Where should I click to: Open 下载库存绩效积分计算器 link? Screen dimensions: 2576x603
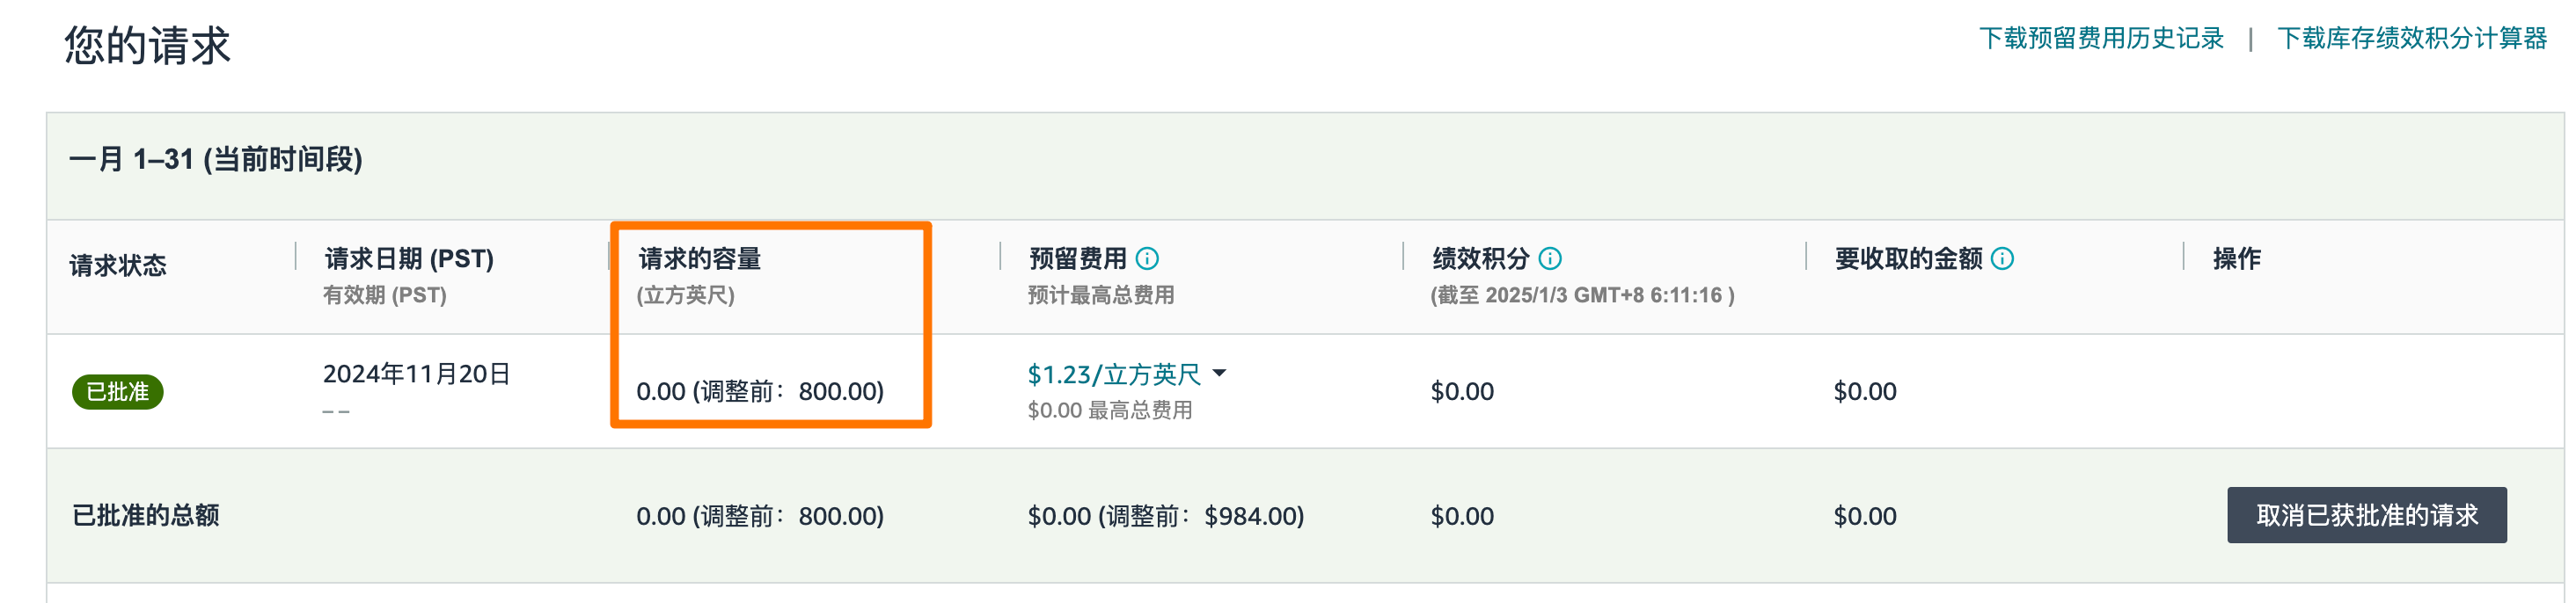pos(2411,39)
